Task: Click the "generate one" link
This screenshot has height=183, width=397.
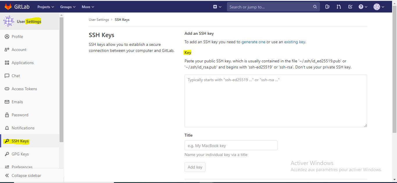Action: 253,42
